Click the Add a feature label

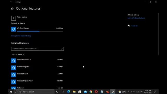tap(22, 17)
